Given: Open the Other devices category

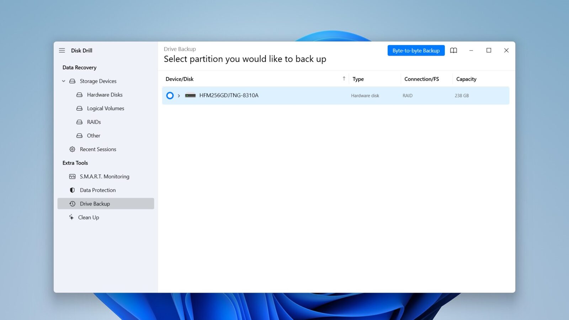Looking at the screenshot, I should 94,136.
